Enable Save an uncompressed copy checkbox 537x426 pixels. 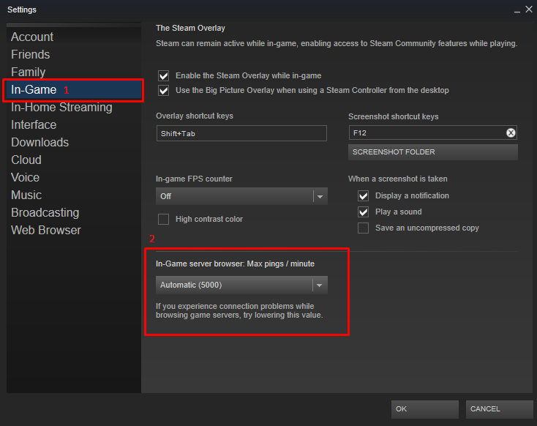(363, 228)
